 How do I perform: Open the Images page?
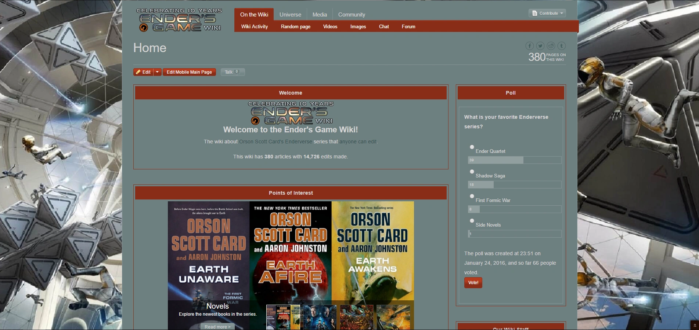(358, 27)
